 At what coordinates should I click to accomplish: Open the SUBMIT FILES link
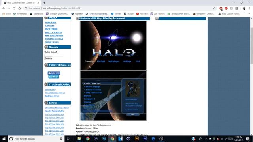[x=52, y=42]
